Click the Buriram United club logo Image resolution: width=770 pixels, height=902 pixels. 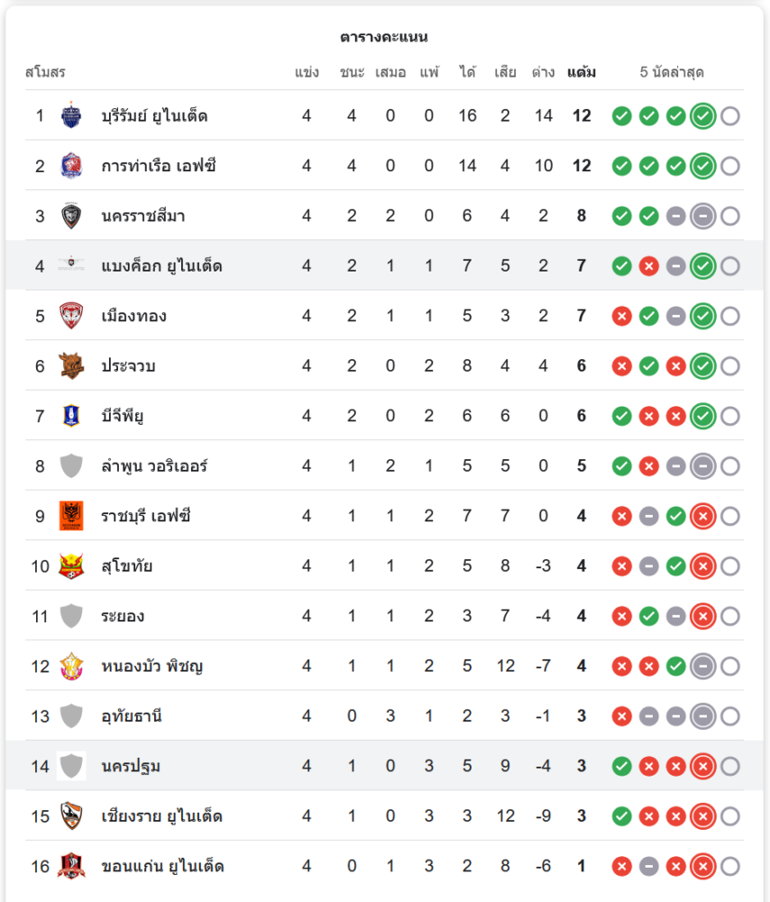(71, 115)
